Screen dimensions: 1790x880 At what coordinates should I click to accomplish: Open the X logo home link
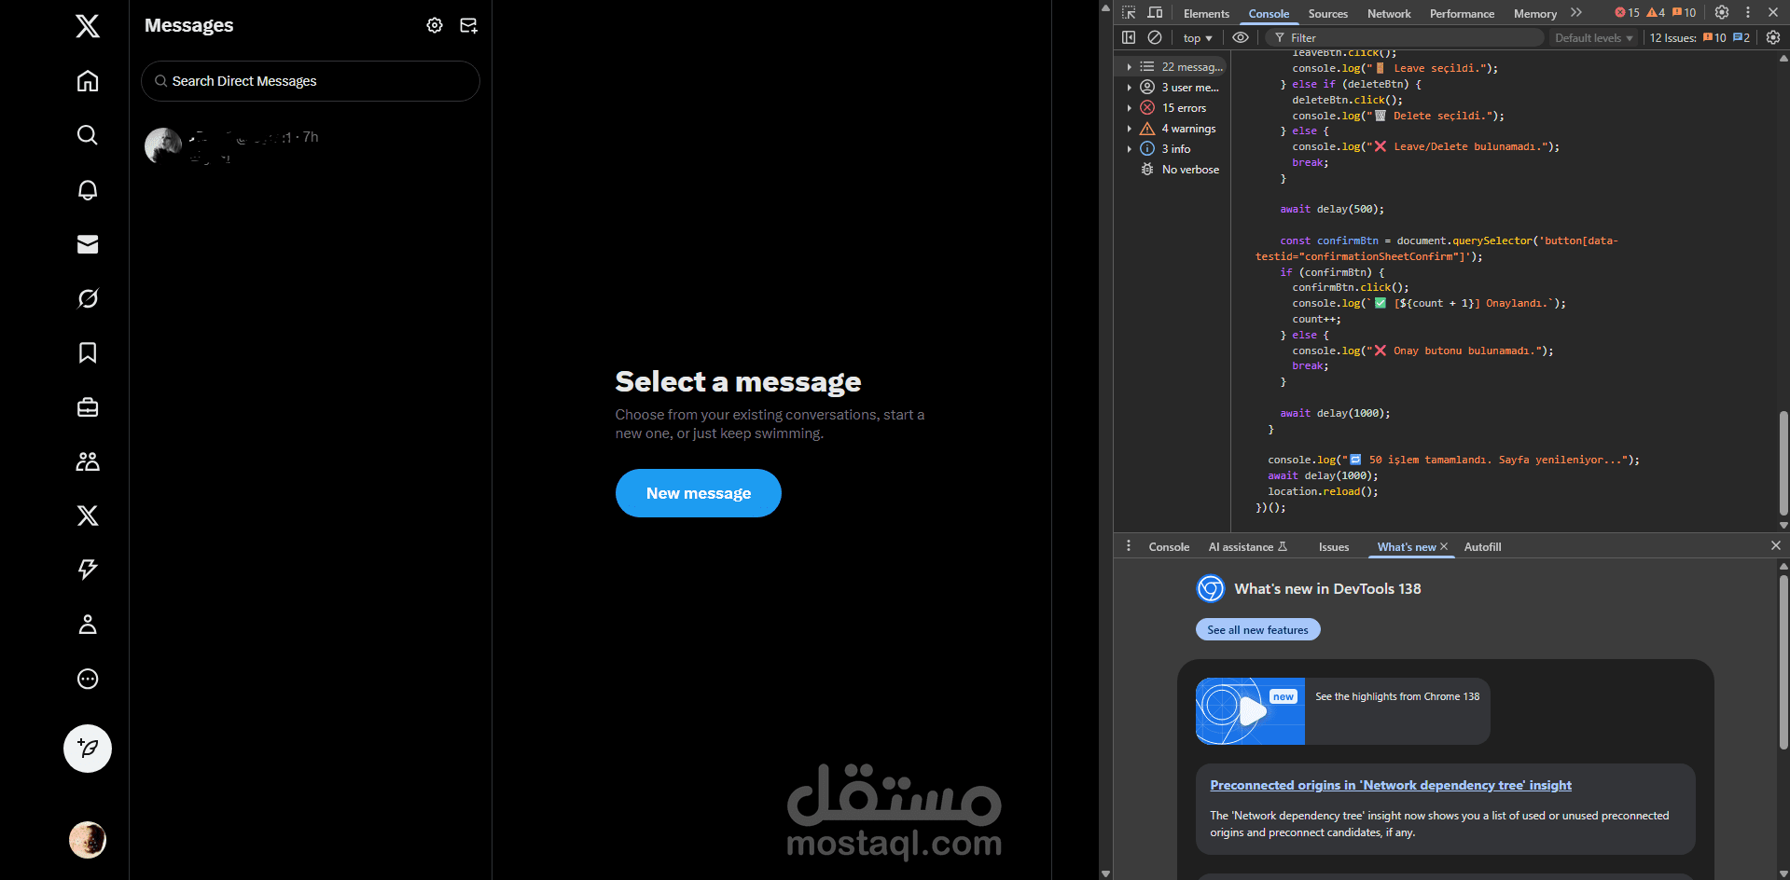pyautogui.click(x=88, y=26)
